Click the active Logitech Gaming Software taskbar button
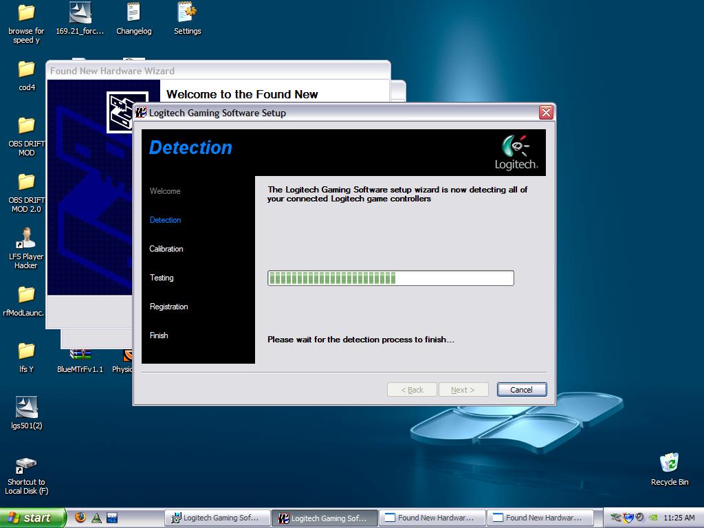704x528 pixels. (324, 518)
